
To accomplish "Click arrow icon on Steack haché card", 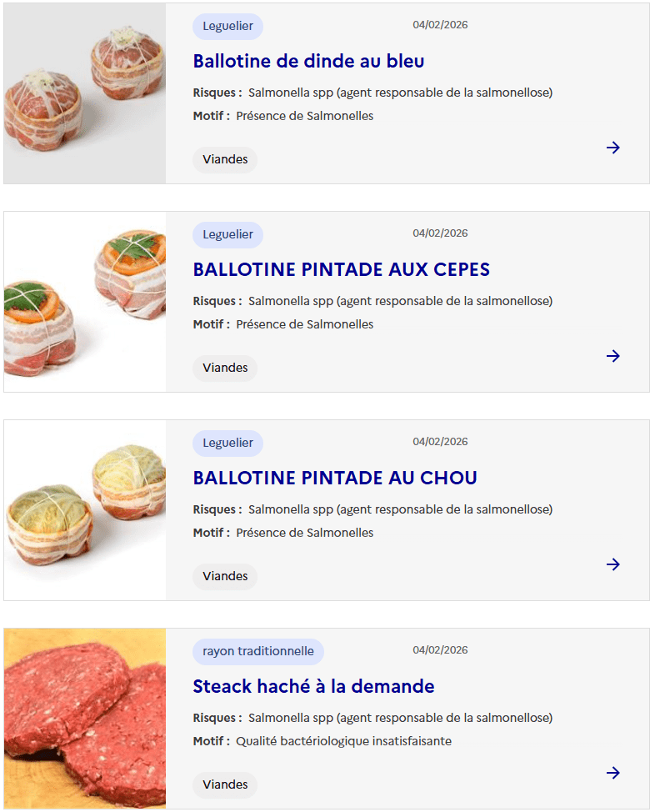I will click(613, 773).
